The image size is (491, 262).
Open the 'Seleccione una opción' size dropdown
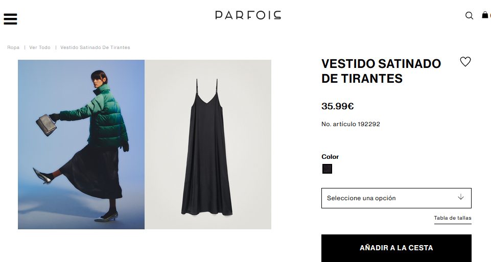[396, 198]
